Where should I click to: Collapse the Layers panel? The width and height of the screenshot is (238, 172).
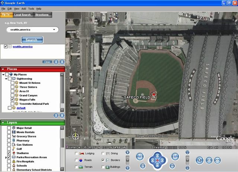coord(3,122)
